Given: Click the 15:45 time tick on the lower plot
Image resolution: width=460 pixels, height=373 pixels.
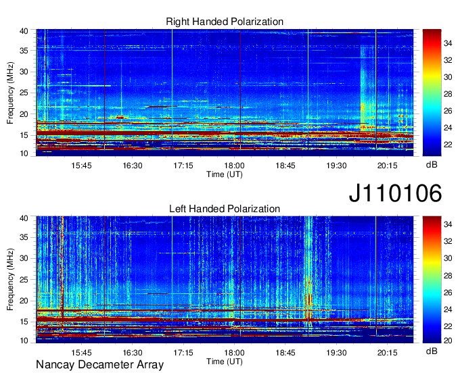Looking at the screenshot, I should [x=81, y=353].
